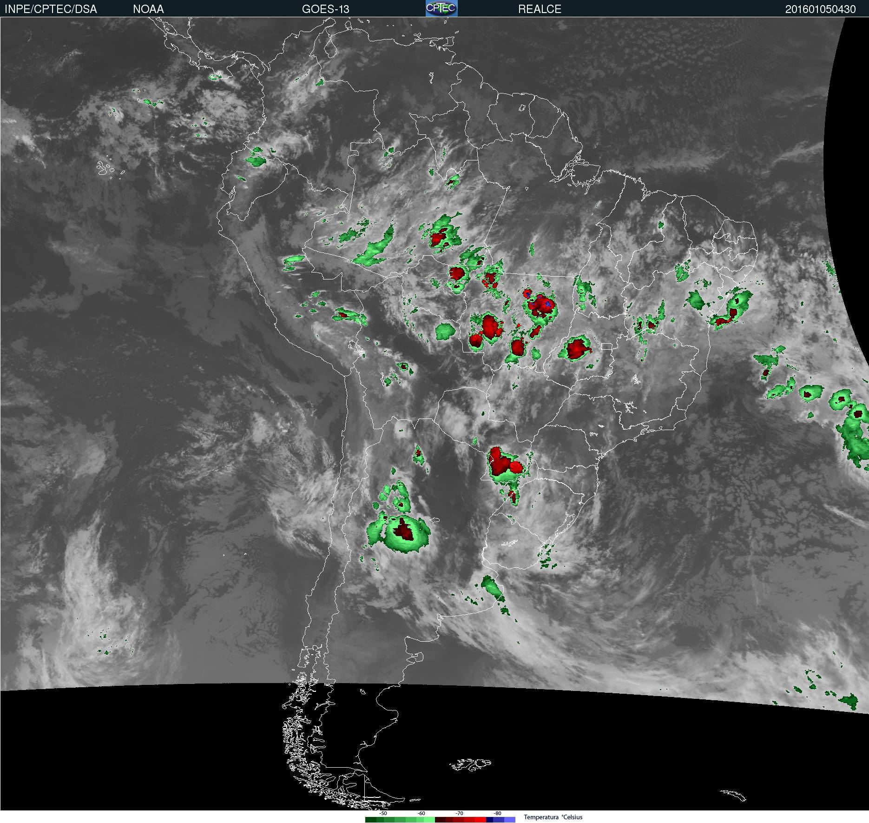Viewport: 869px width, 823px height.
Task: Click the INPE/CPTEC/DSA header label
Action: [51, 9]
